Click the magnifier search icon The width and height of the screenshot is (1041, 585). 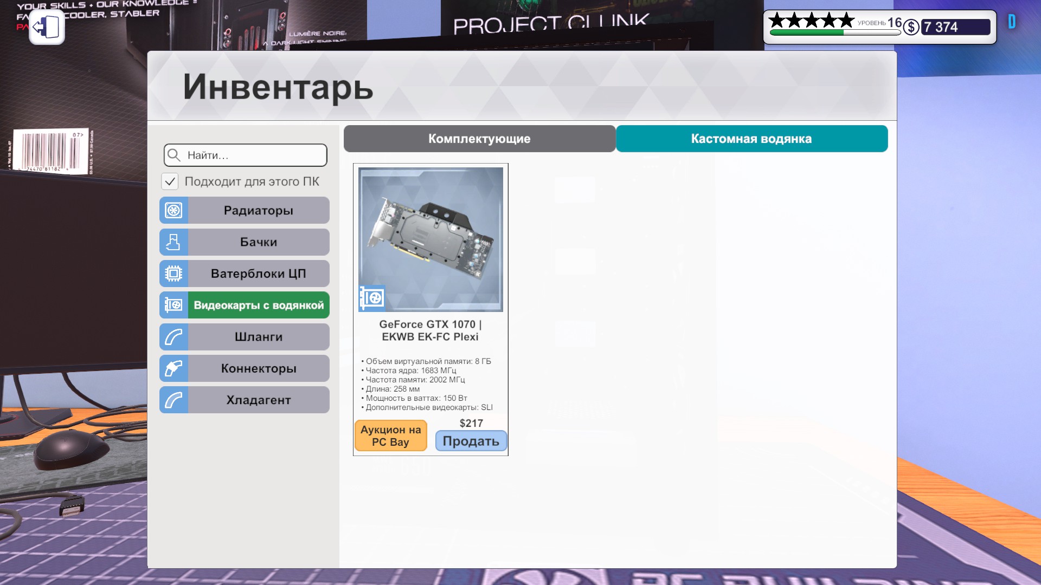[174, 155]
